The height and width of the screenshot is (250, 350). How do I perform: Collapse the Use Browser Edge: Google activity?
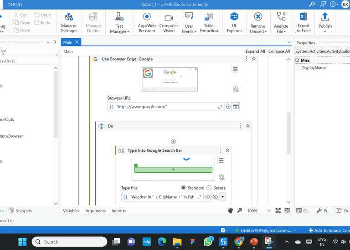tap(254, 59)
